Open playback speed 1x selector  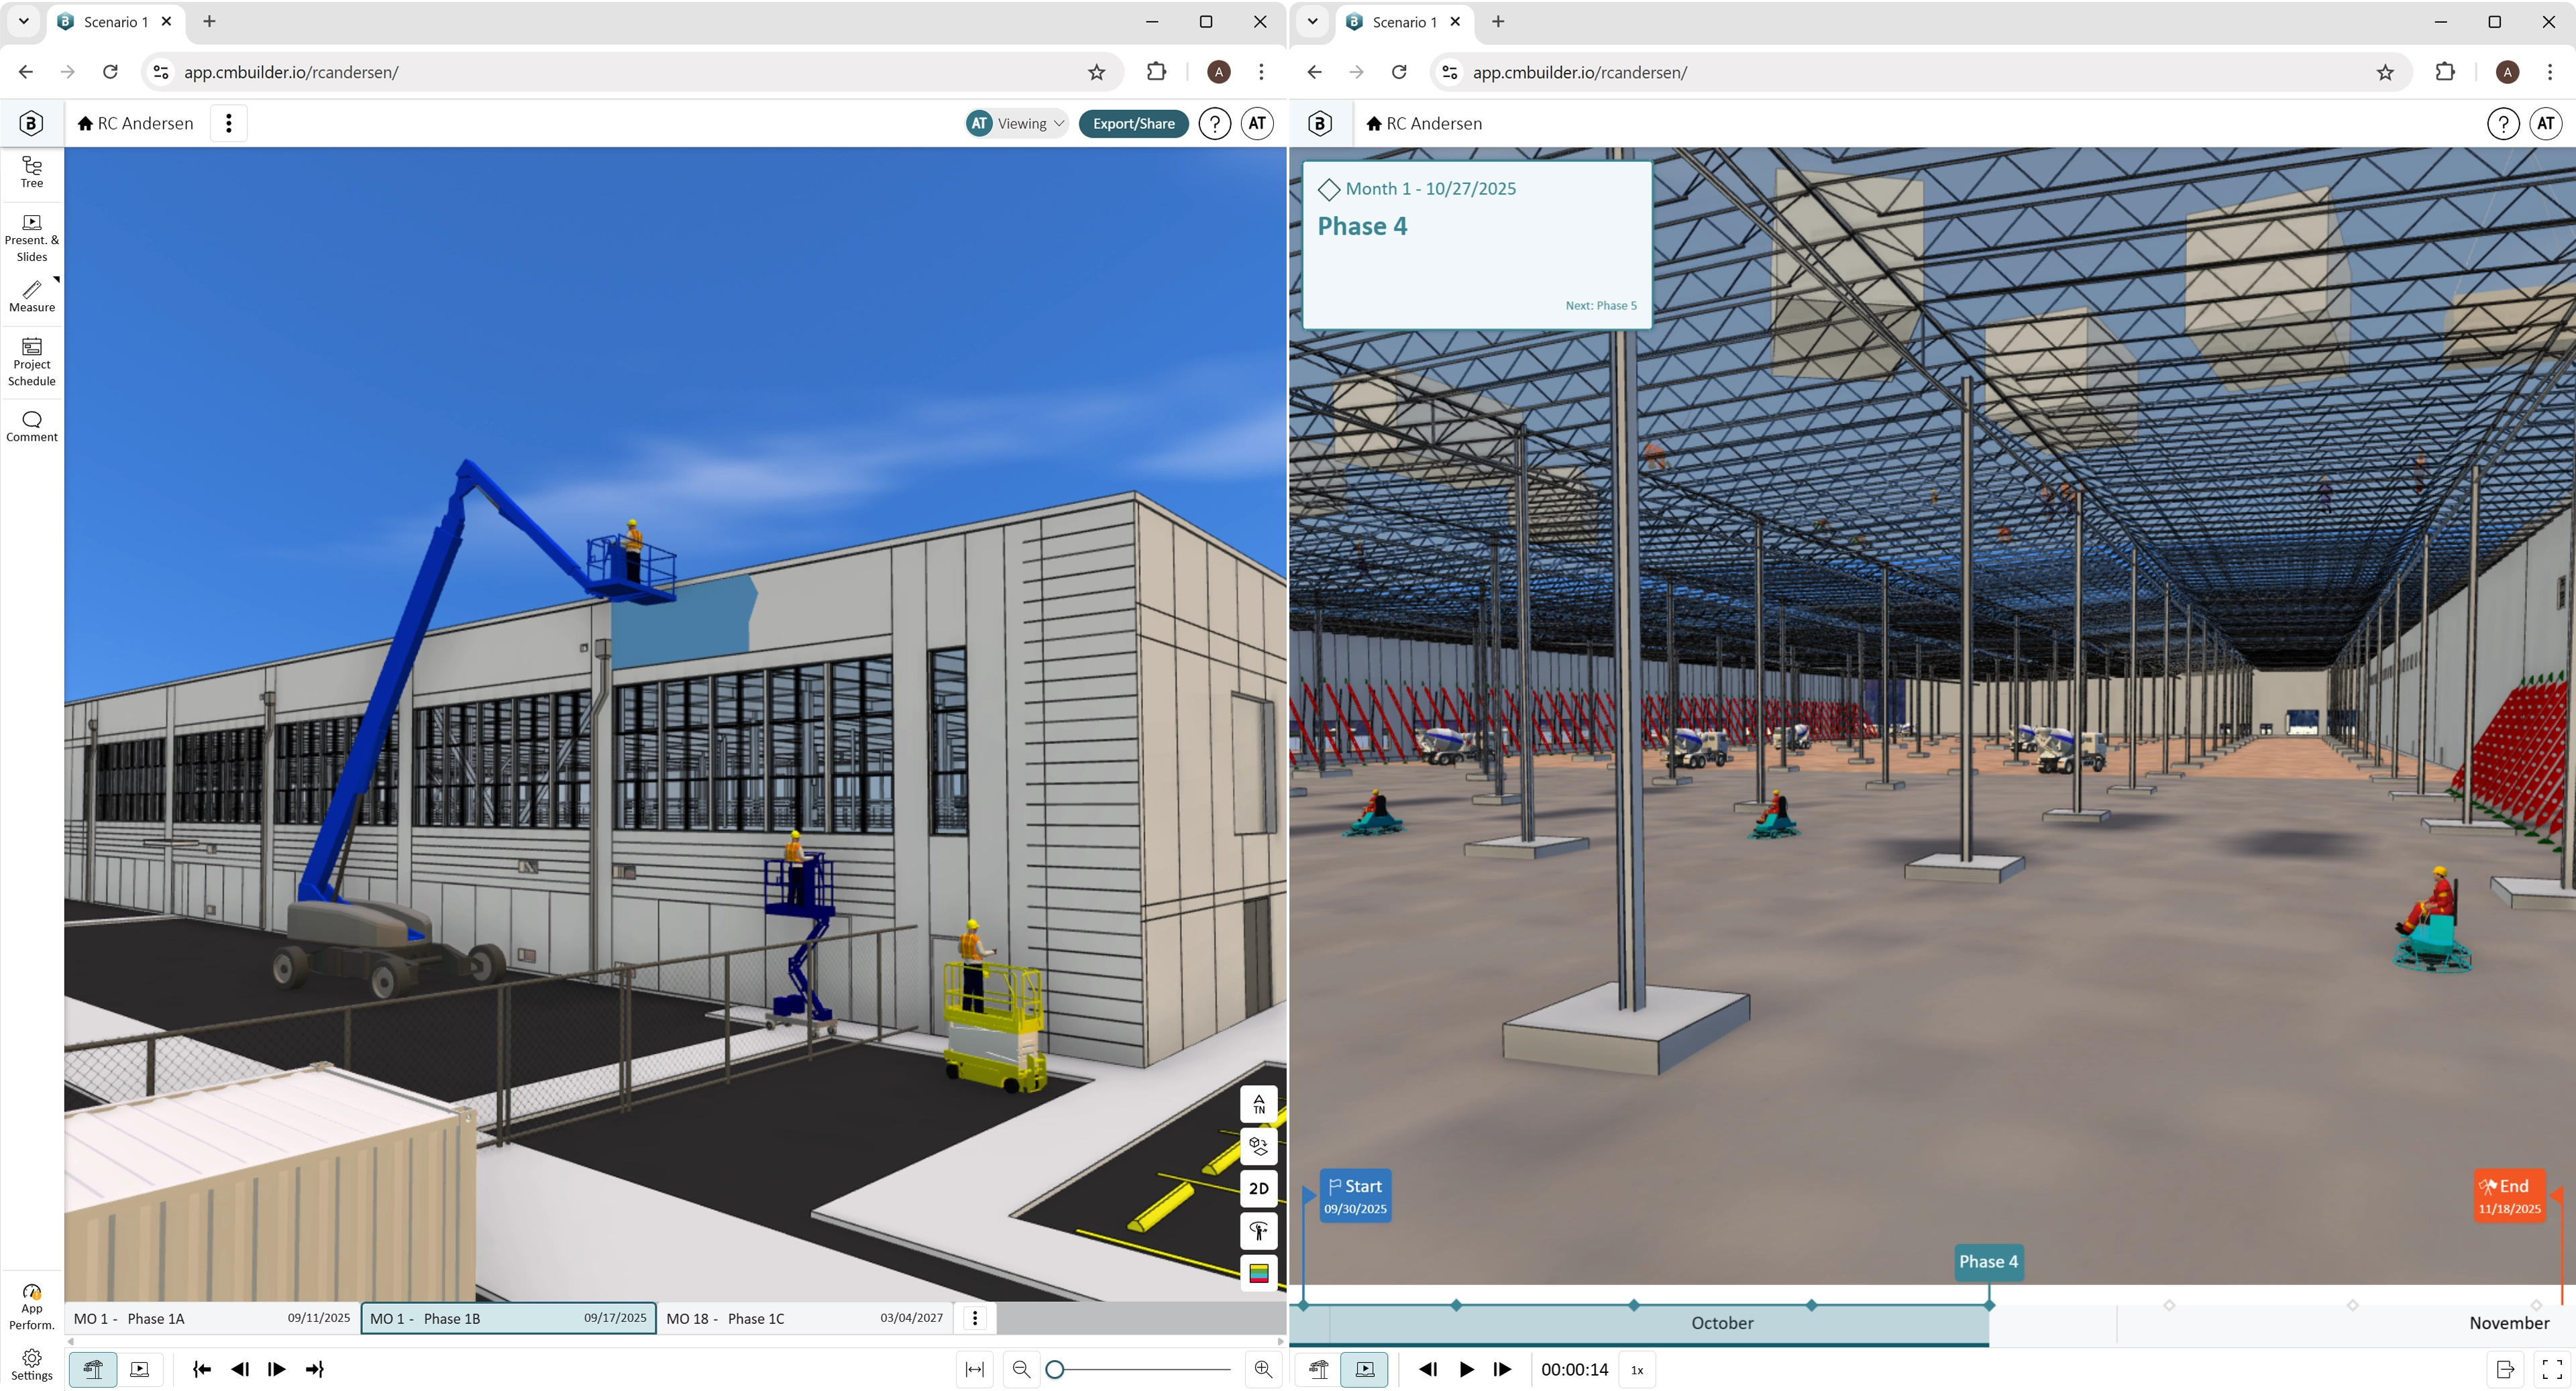tap(1636, 1369)
